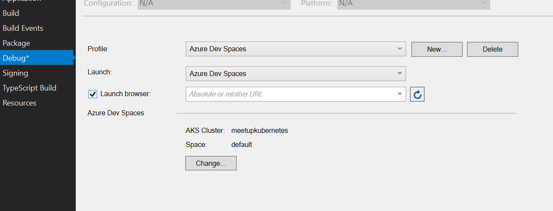553x211 pixels.
Task: Open the Platform dropdown at the top
Action: click(413, 3)
